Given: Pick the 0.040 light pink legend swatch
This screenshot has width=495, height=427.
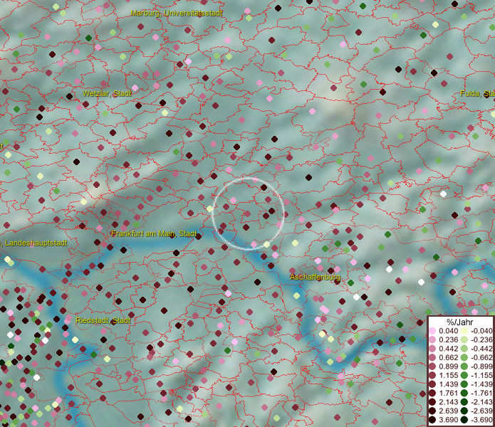Looking at the screenshot, I should pos(432,331).
